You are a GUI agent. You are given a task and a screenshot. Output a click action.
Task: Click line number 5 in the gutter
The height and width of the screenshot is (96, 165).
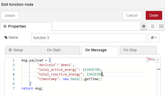(14, 79)
